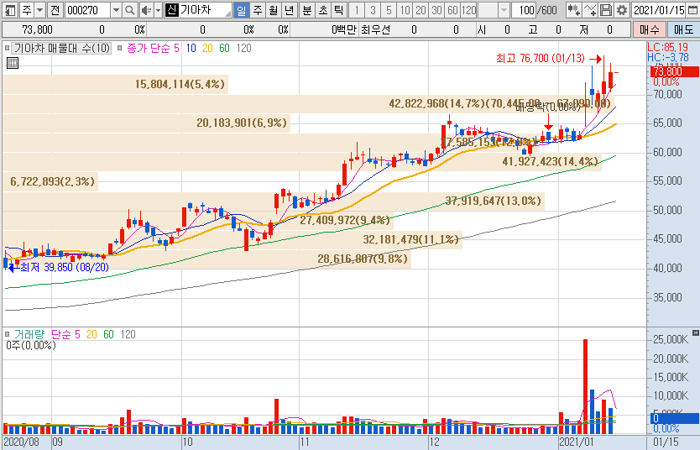The width and height of the screenshot is (700, 450).
Task: Open the 기아차 stock name selector
Action: pyautogui.click(x=198, y=10)
